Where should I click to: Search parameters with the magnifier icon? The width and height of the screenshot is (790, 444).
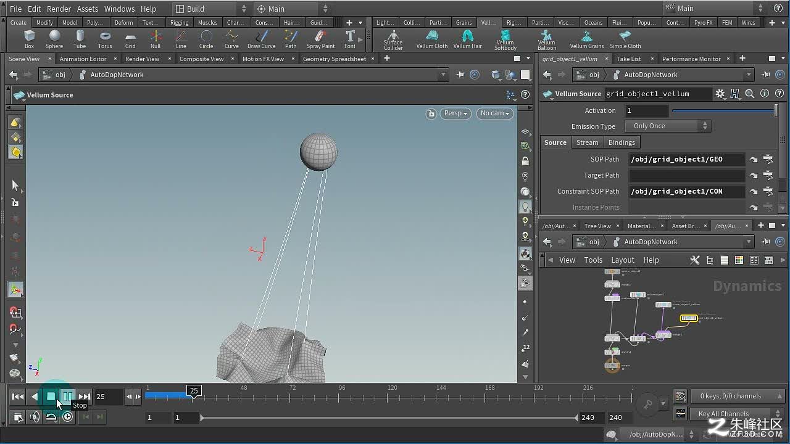pos(750,94)
